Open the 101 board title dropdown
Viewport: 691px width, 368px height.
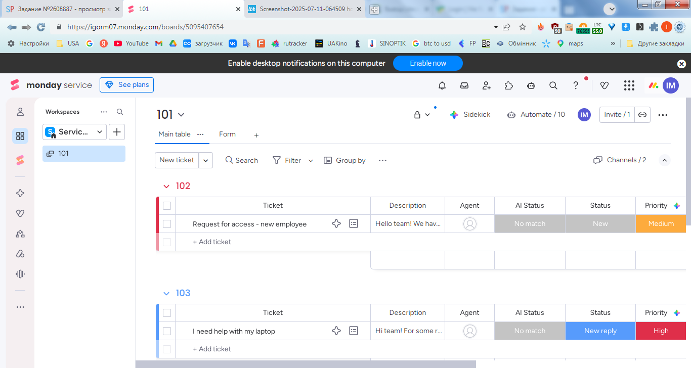click(181, 115)
